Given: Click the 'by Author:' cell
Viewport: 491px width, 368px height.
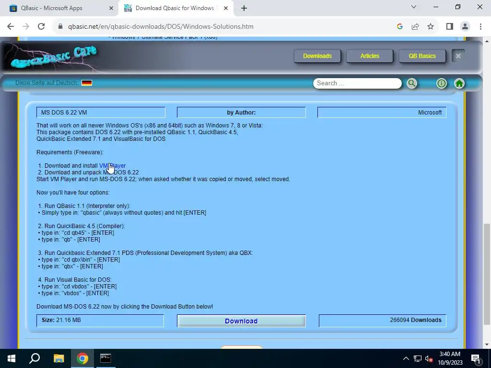Looking at the screenshot, I should 241,112.
